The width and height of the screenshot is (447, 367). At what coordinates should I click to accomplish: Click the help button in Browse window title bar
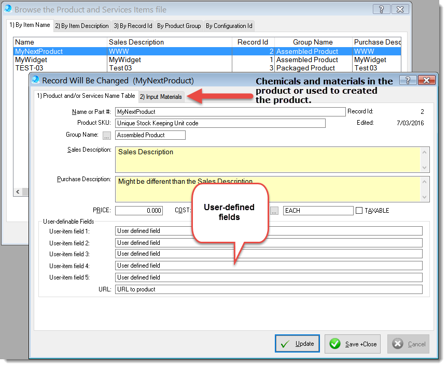coord(382,9)
